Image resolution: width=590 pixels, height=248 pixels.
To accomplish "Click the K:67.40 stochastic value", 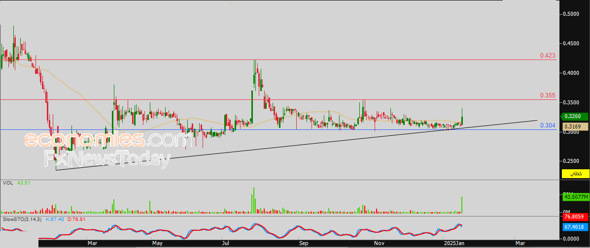I will coord(55,218).
